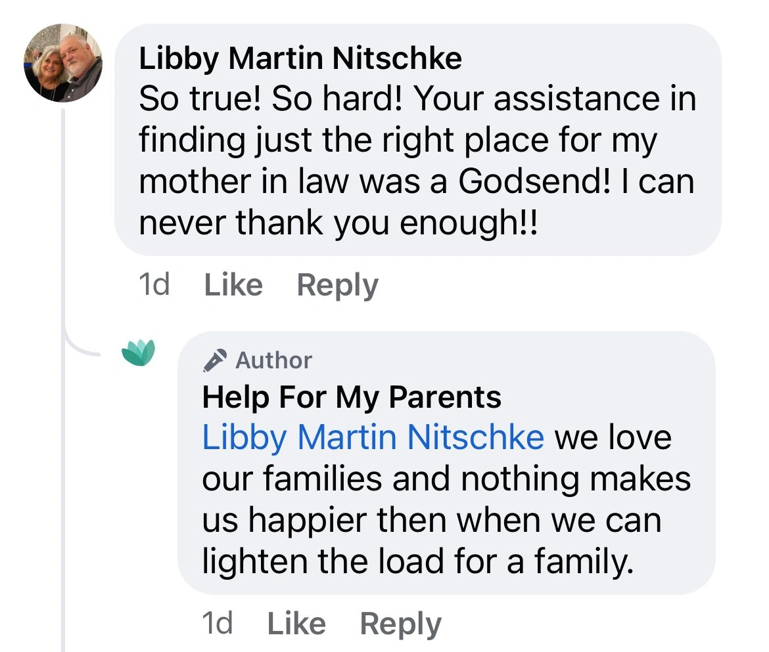Click the 1d timestamp under Libby's comment
769x652 pixels.
click(x=154, y=285)
